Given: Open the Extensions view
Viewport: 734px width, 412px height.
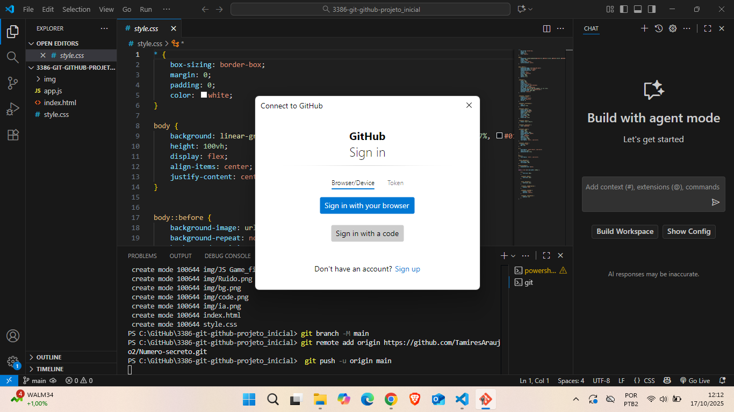Looking at the screenshot, I should (13, 135).
